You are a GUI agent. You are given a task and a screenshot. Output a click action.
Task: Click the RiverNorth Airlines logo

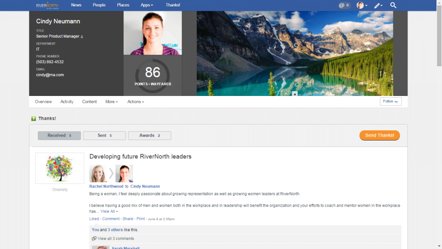pos(48,5)
